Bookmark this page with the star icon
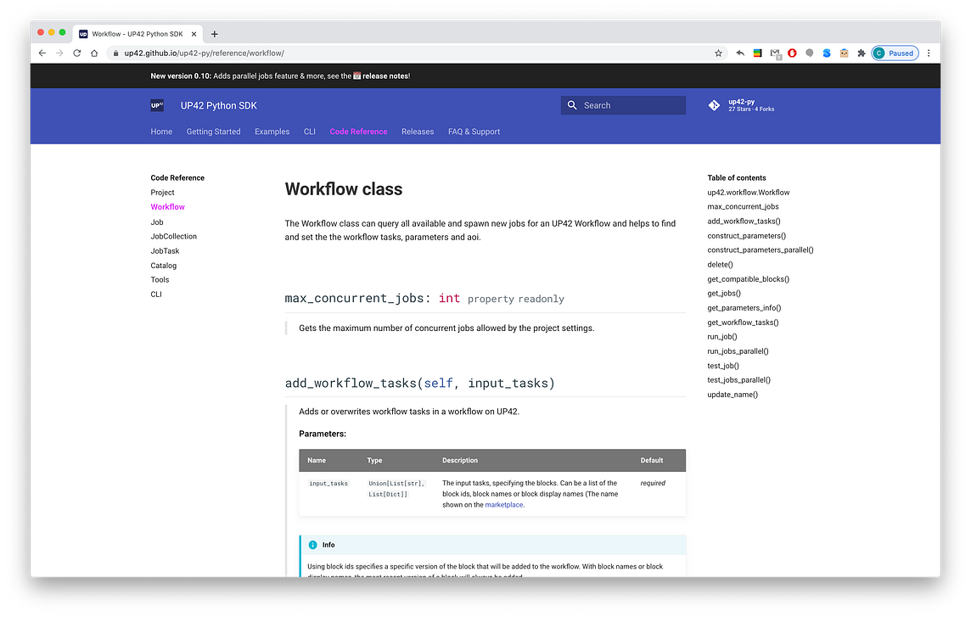 [x=718, y=52]
